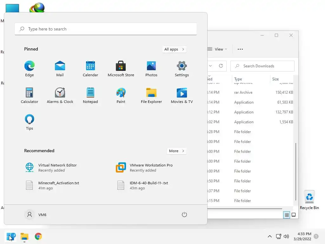Viewport: 325px width, 244px height.
Task: Select the File folder row at :28 PM
Action: [x=250, y=132]
